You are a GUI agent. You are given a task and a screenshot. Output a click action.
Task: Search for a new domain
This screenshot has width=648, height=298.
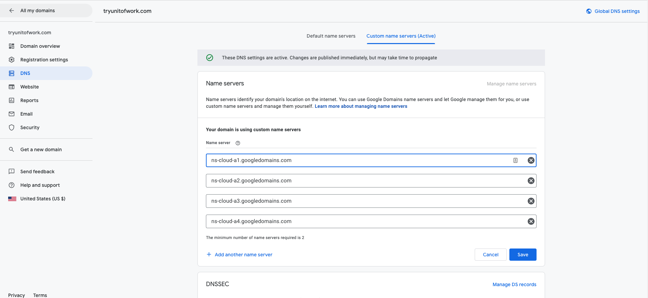[x=41, y=150]
